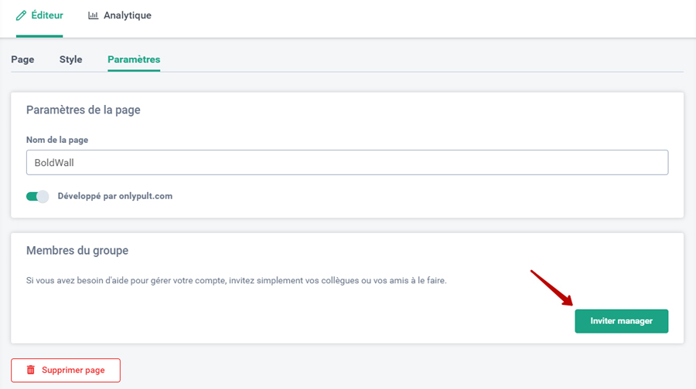Screen dimensions: 696x389
Task: Click the Supprimer page button
Action: [x=66, y=370]
